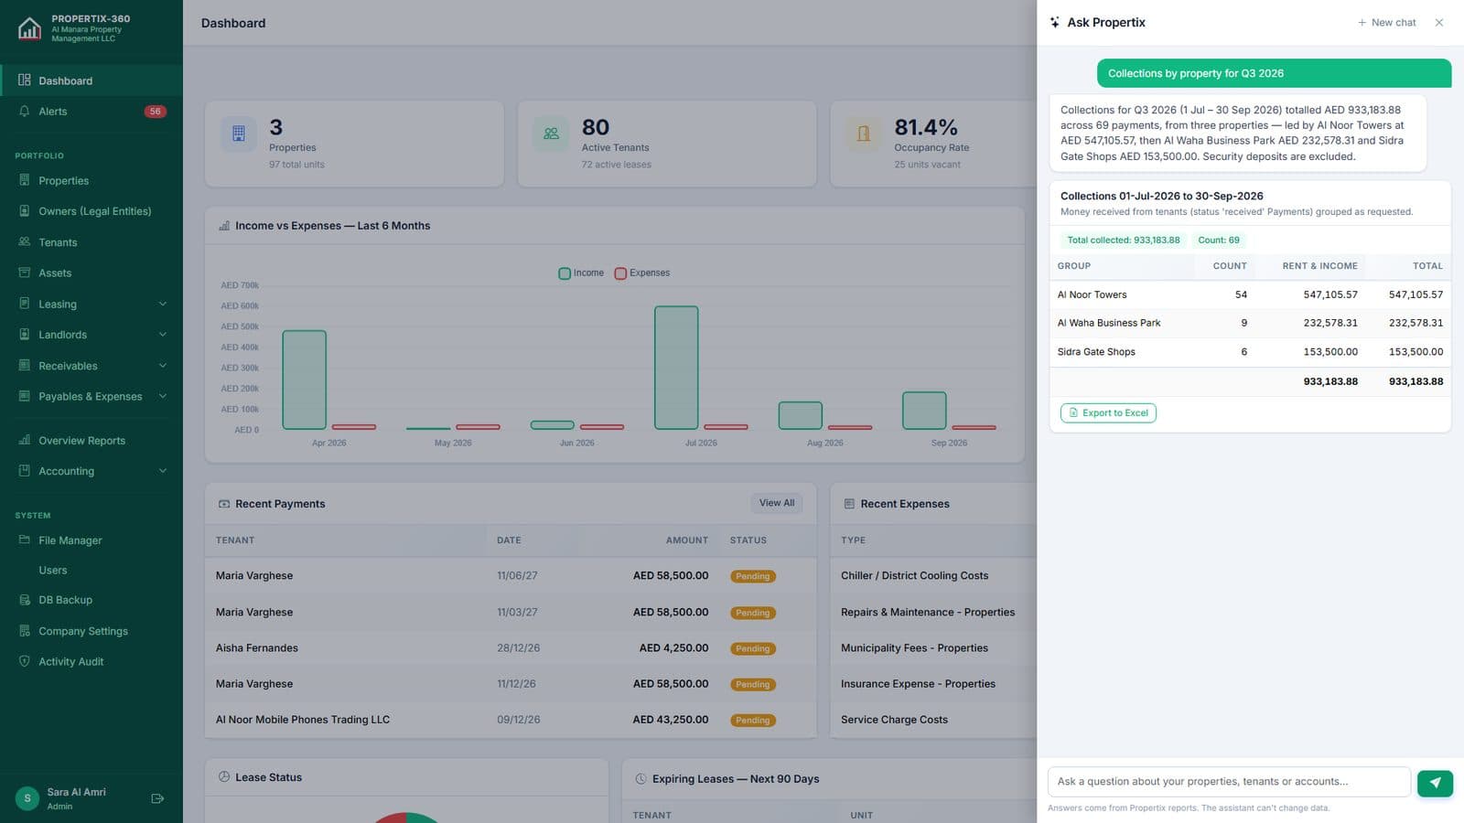Click the sparkle icon beside Ask Propertix

tap(1055, 23)
